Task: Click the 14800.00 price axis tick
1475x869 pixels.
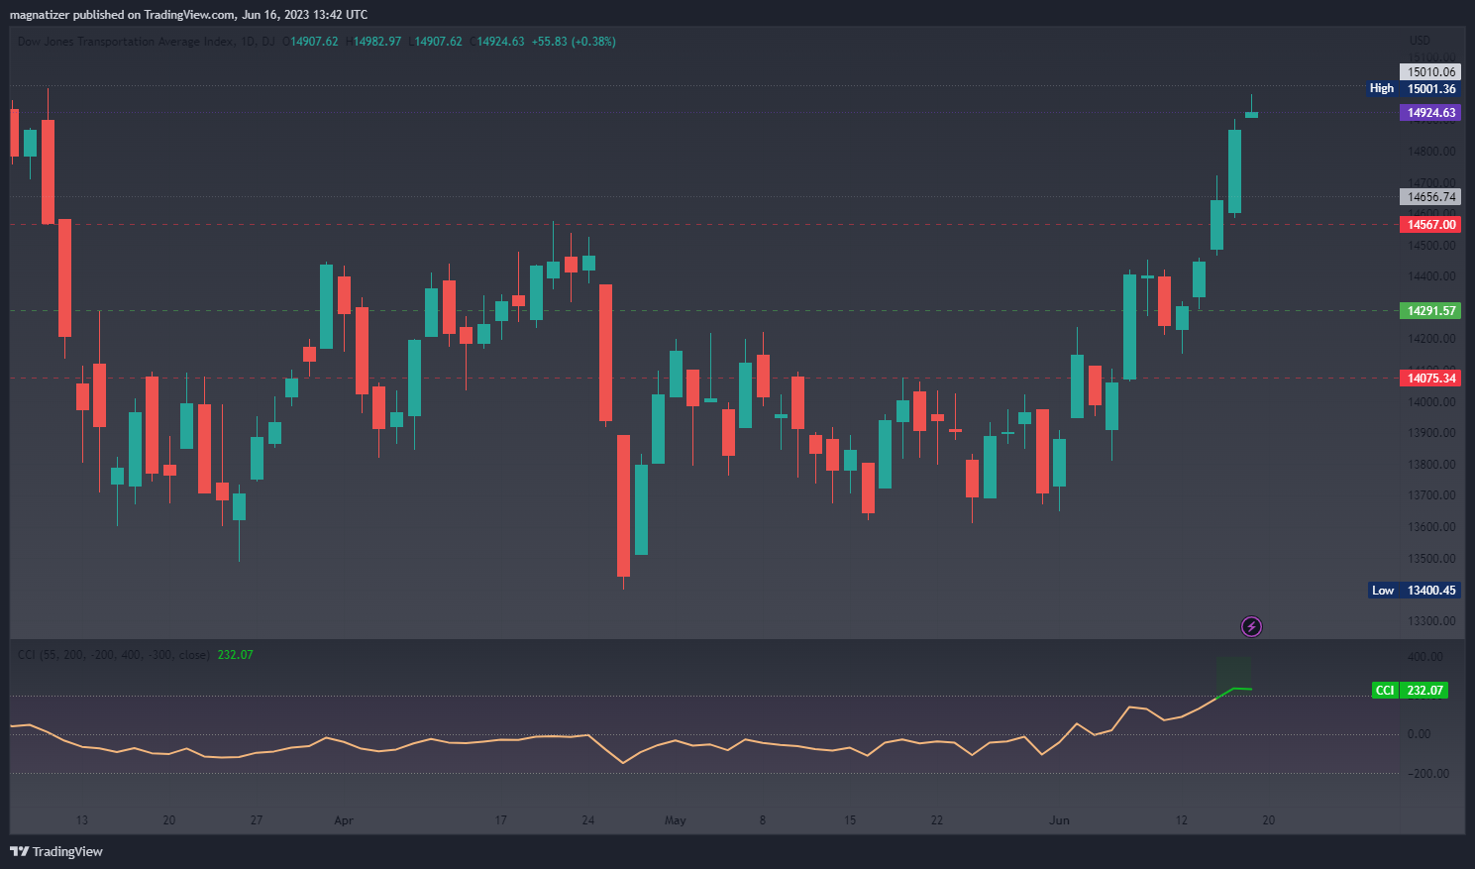Action: 1431,152
